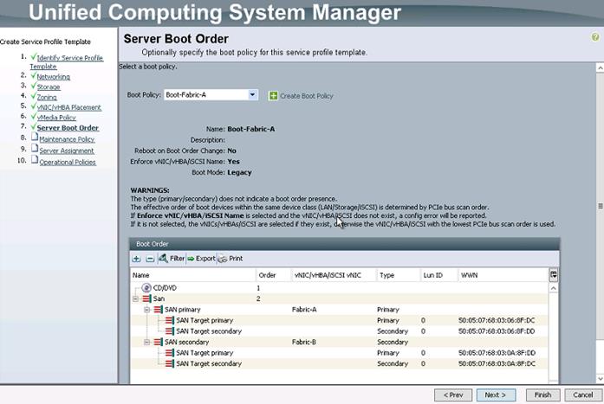Click the Maintenance Policy page icon

tap(35, 138)
